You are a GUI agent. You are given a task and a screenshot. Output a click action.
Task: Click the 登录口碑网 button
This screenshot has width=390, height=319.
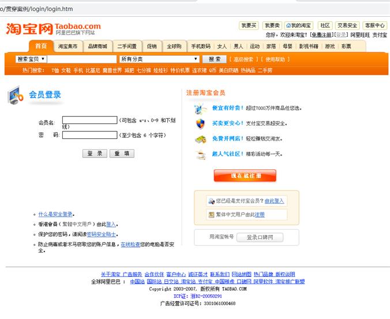coord(260,237)
